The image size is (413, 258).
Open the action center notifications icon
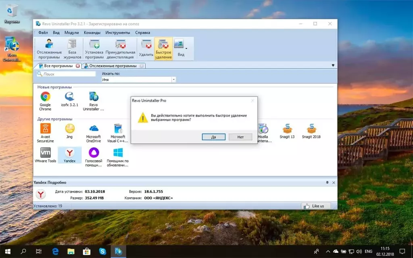click(x=402, y=252)
